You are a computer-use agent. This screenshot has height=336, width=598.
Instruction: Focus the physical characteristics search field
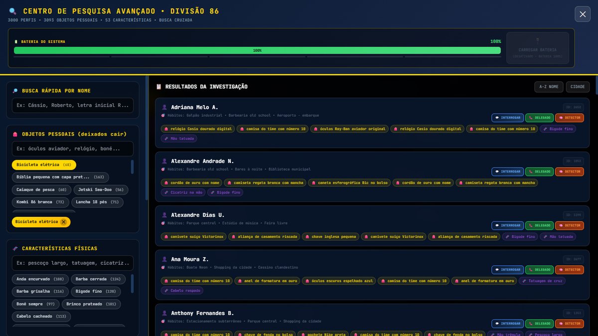coord(73,263)
